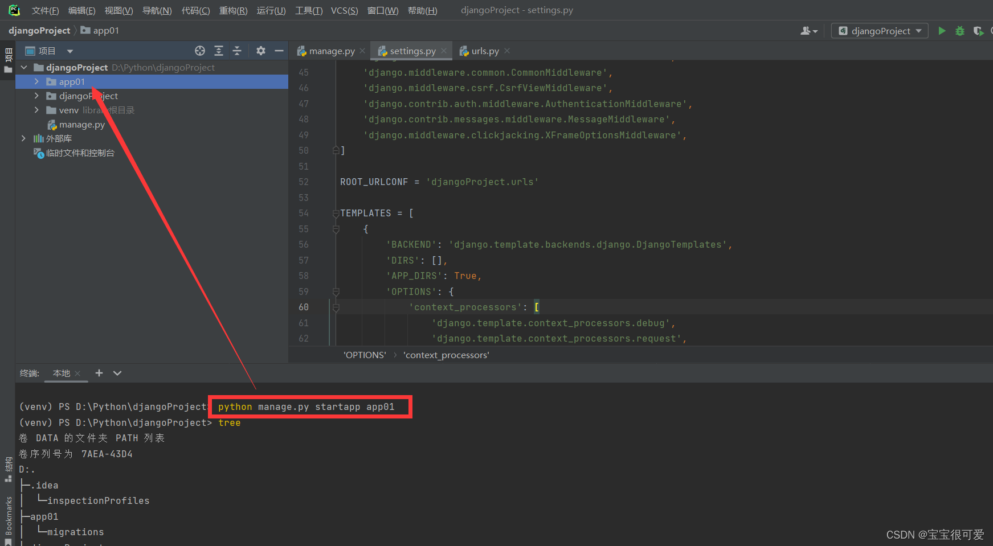Viewport: 993px width, 546px height.
Task: Click 'OPTIONS' in editor breadcrumb
Action: point(365,355)
